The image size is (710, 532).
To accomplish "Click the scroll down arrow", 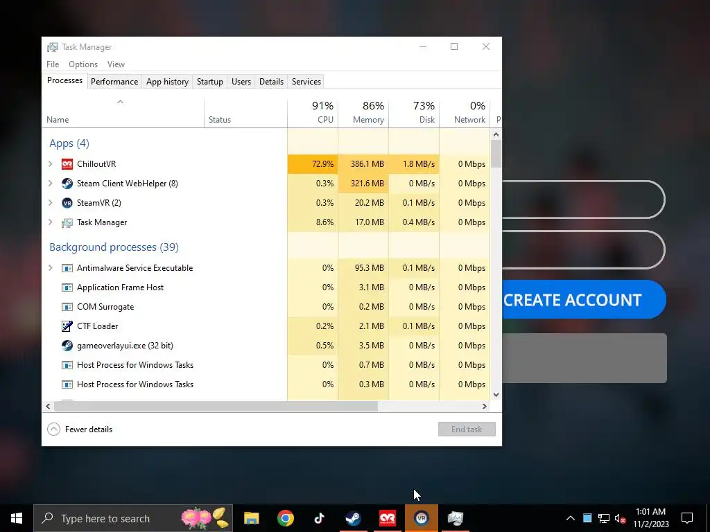I will click(x=496, y=394).
